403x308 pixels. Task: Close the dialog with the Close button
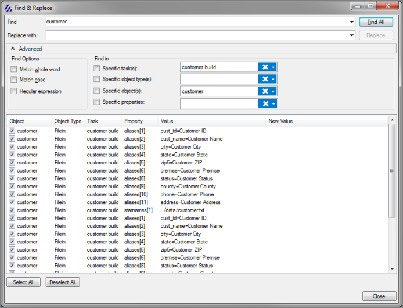pyautogui.click(x=379, y=296)
